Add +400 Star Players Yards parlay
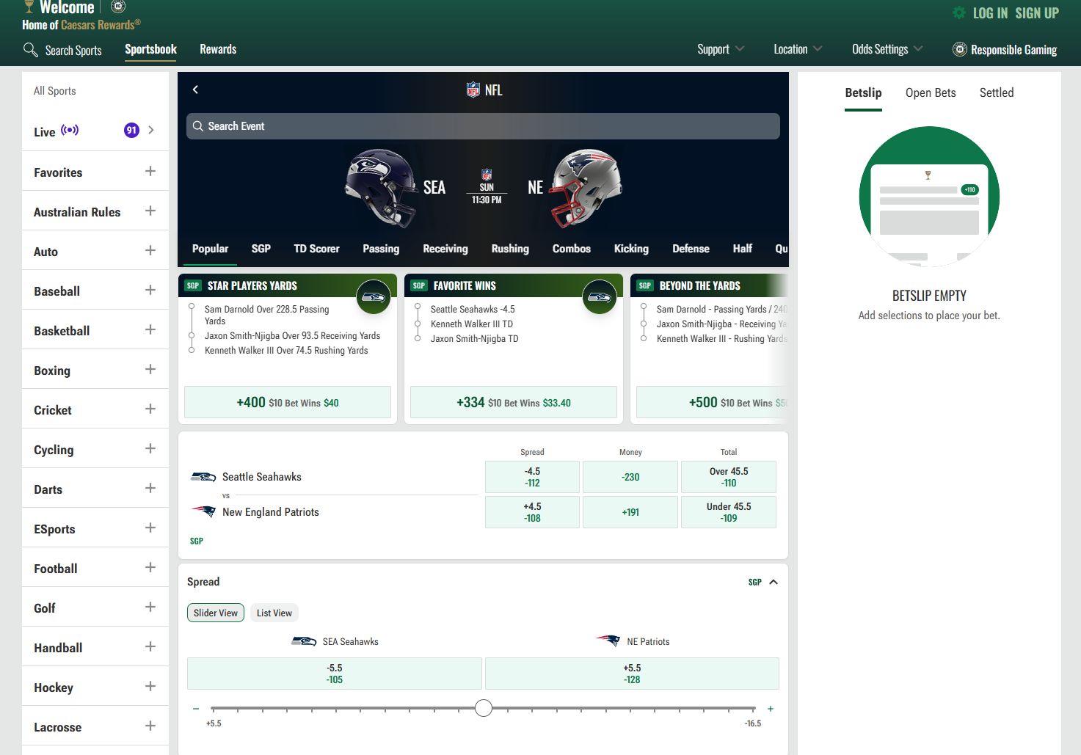The height and width of the screenshot is (755, 1081). click(x=288, y=402)
